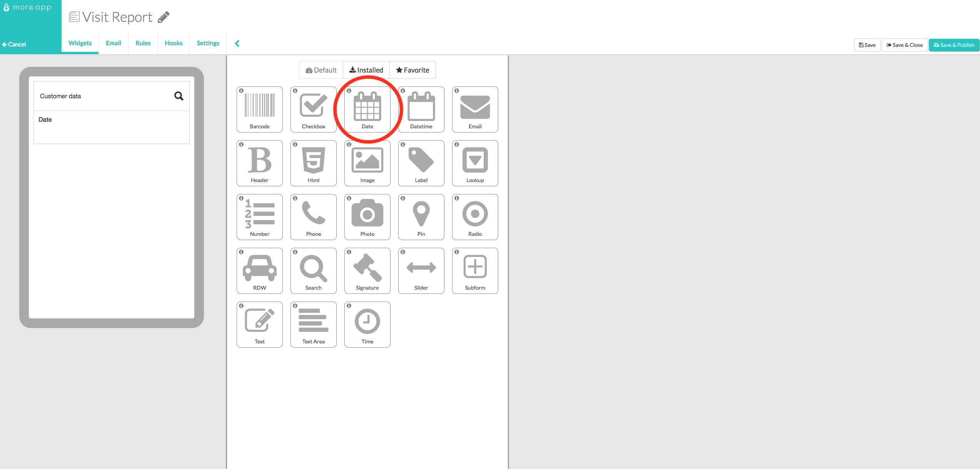Select the Subform widget icon

474,271
